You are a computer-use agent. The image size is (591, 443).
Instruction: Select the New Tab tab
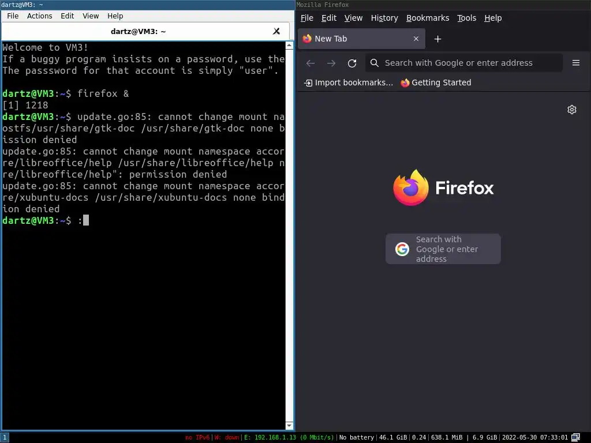tap(361, 39)
